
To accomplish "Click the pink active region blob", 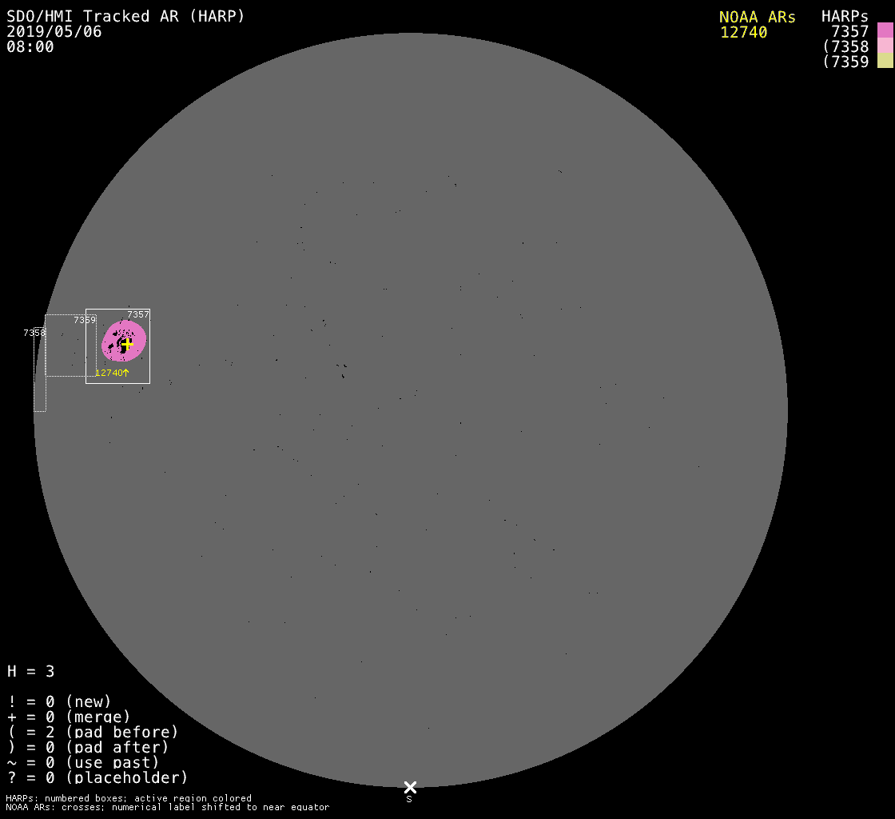I will pyautogui.click(x=136, y=332).
